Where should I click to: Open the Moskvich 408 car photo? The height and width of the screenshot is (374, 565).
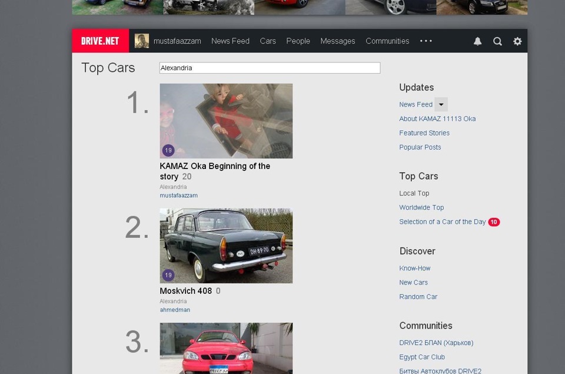(226, 246)
